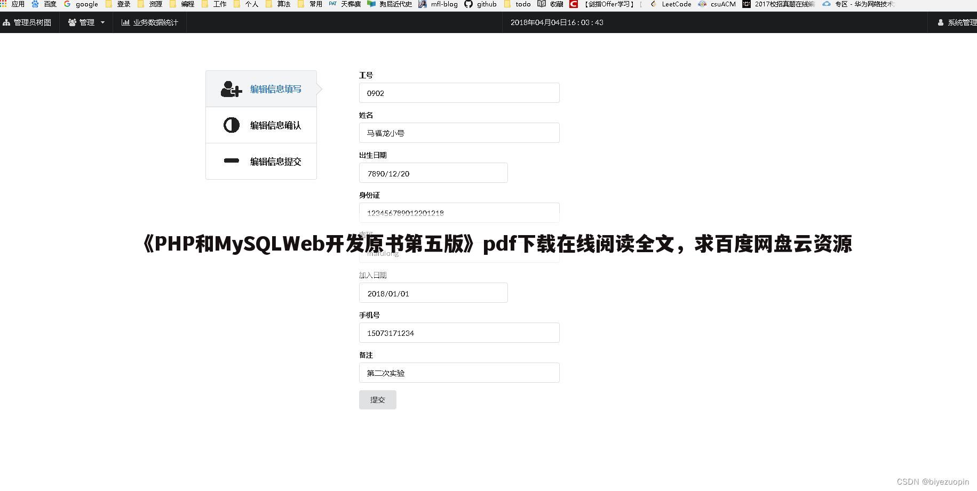Open the 收藏 book icon bookmark
This screenshot has height=491, width=977.
click(x=550, y=4)
